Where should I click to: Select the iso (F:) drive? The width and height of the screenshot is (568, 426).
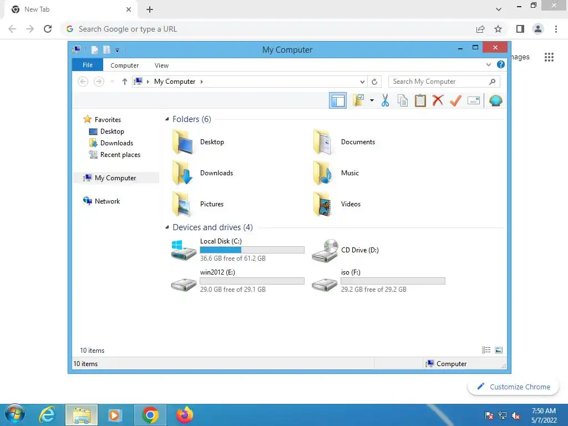click(x=378, y=281)
